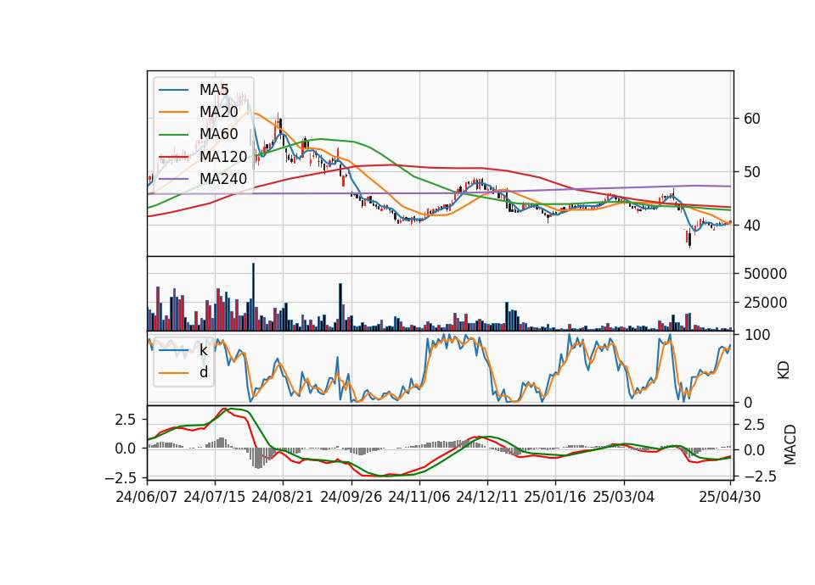The height and width of the screenshot is (585, 815).
Task: Click the d legend label in KD panel
Action: pyautogui.click(x=204, y=372)
